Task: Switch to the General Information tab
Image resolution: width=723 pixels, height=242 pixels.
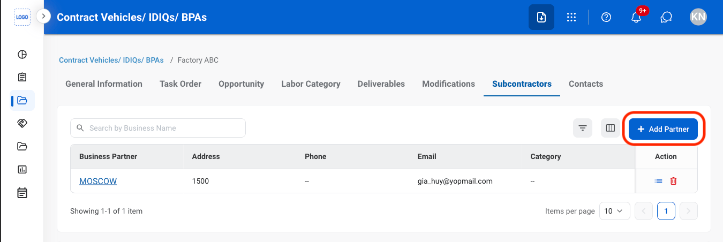Action: [x=104, y=84]
